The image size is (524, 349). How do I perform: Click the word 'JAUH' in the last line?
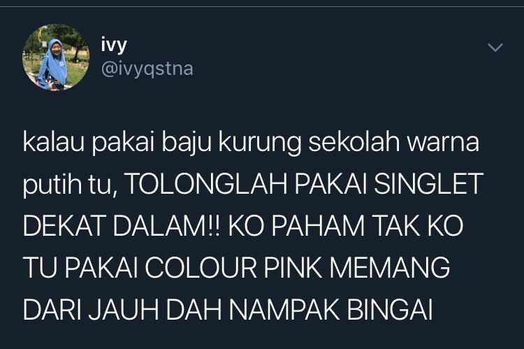(124, 309)
